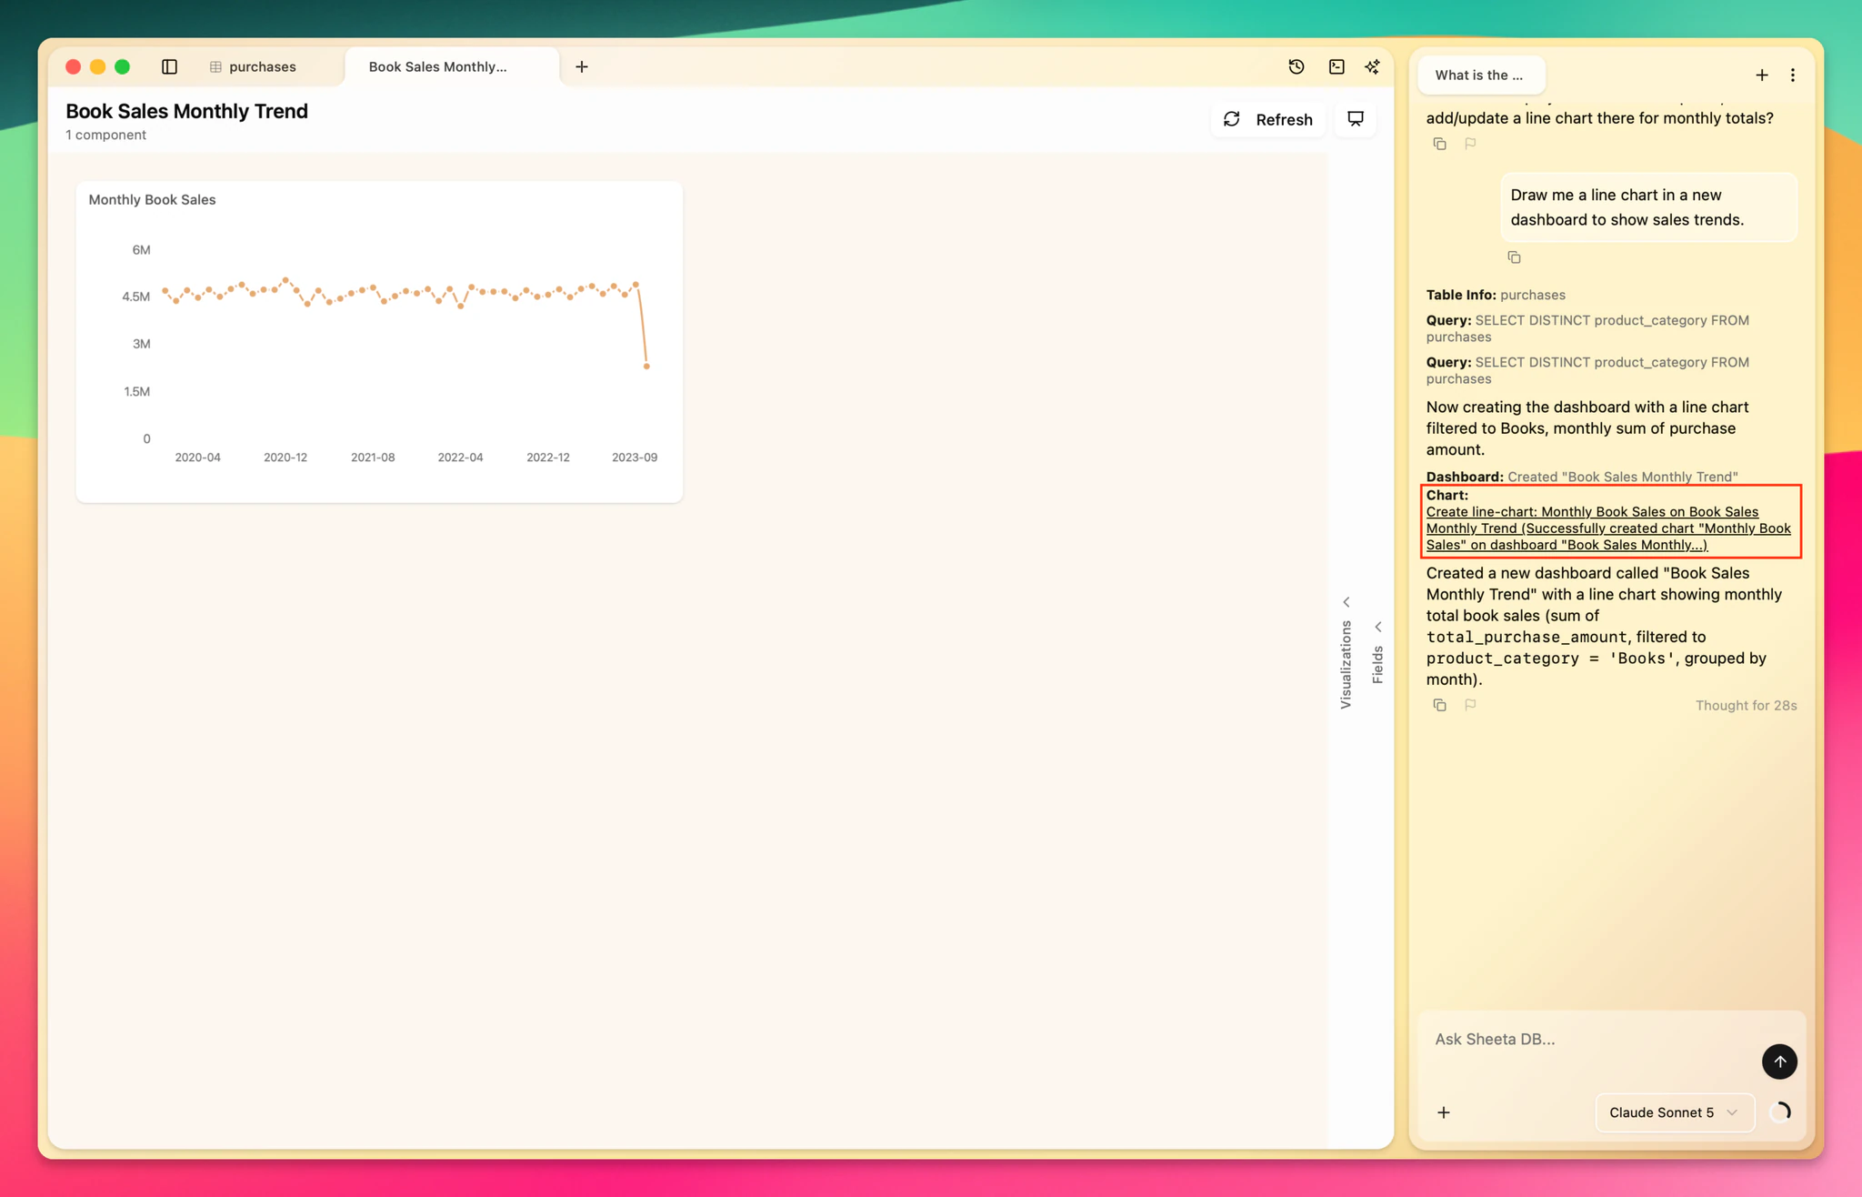Expand the Visualizations side panel
The image size is (1862, 1197).
tap(1346, 654)
